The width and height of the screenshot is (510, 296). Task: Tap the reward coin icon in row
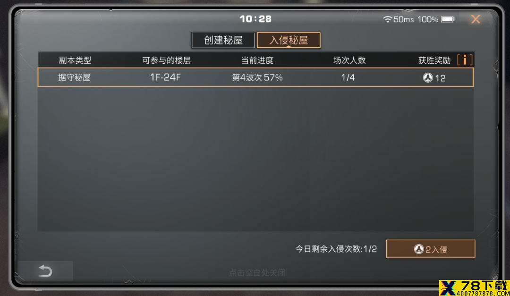[x=428, y=78]
